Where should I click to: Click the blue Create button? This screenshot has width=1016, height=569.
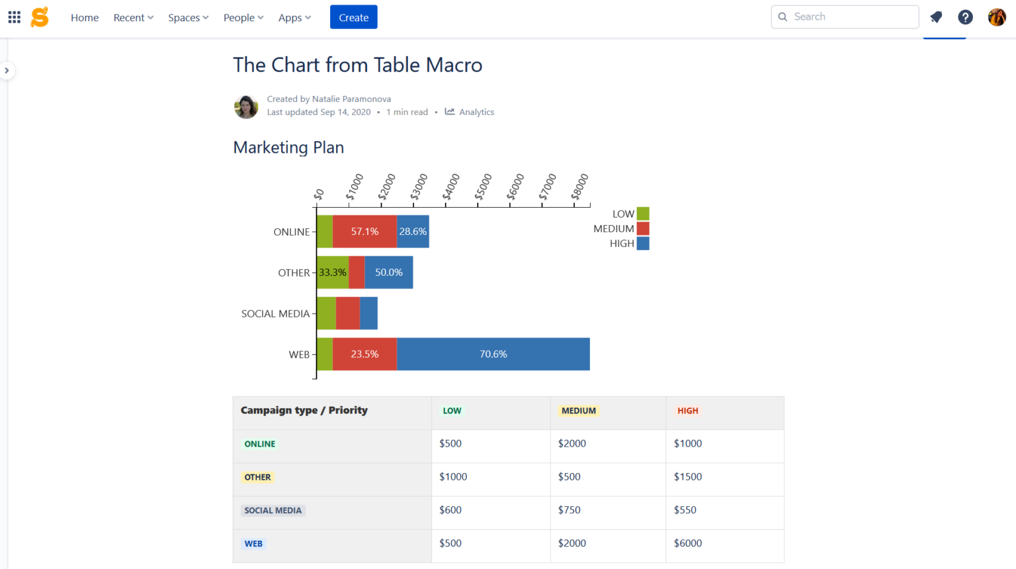pyautogui.click(x=353, y=17)
